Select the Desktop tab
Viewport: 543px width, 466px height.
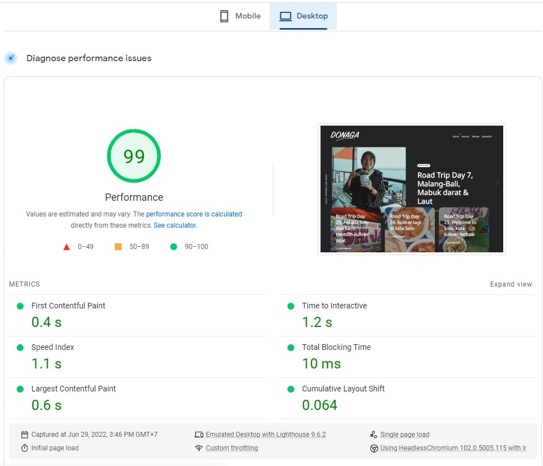pos(303,16)
